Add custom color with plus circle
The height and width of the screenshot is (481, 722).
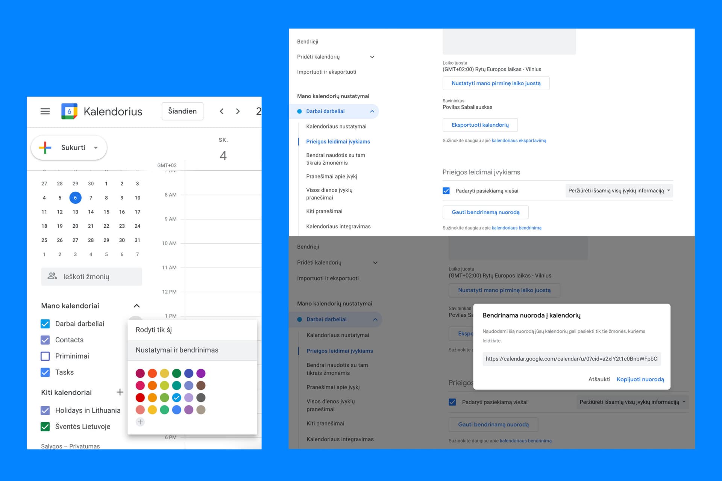[140, 422]
